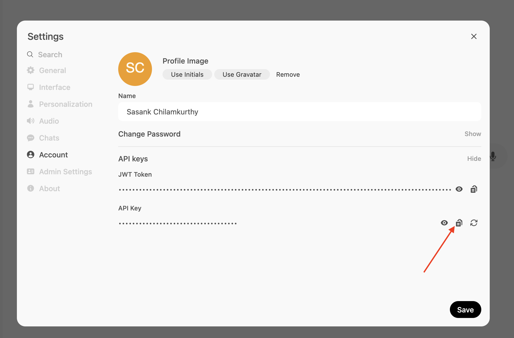Copy the API Key to clipboard
Viewport: 514px width, 338px height.
pos(459,223)
